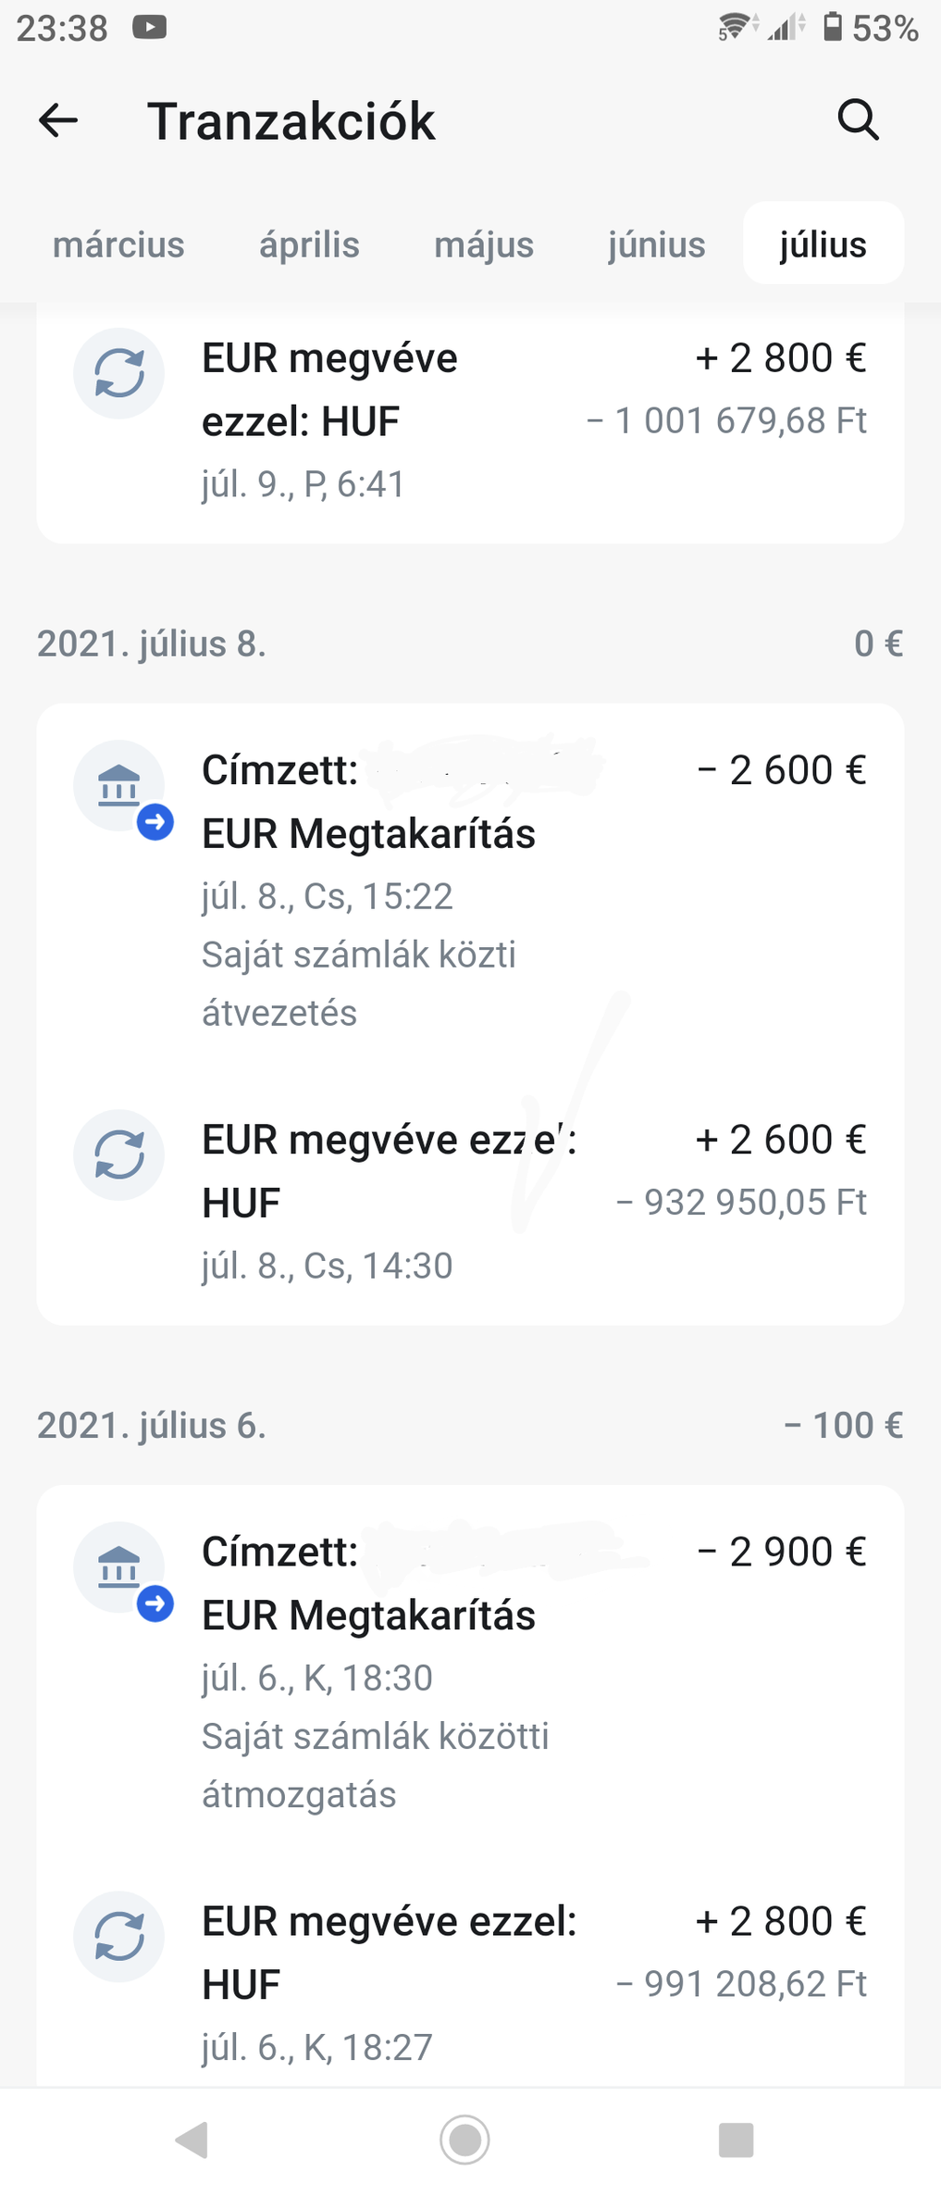The image size is (941, 2196).
Task: Tap bank transfer icon for the −2 900 € transfer
Action: point(119,1567)
